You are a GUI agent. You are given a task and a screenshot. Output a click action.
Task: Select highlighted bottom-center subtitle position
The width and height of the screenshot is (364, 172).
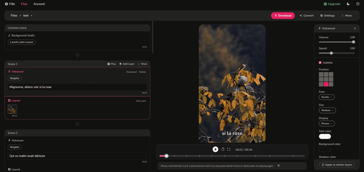pos(326,84)
